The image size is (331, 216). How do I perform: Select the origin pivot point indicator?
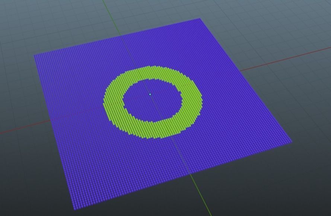[149, 95]
